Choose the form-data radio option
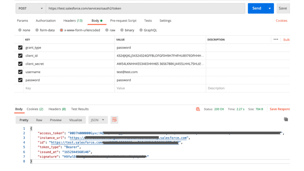Screen dimensions: 304x171 tap(37, 30)
